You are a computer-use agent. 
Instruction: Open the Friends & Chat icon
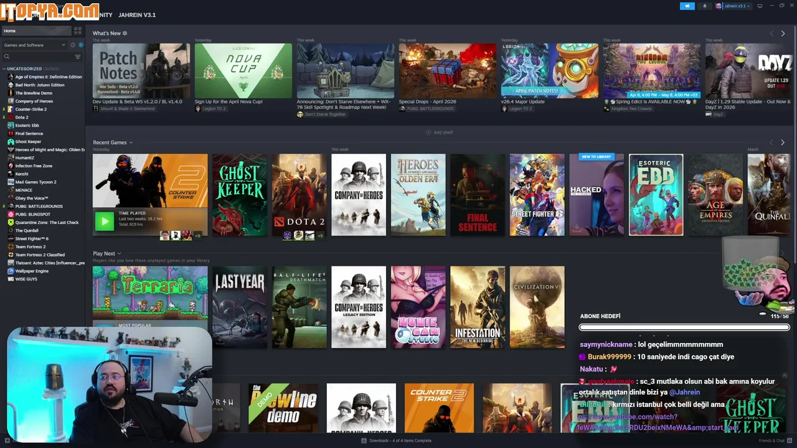pyautogui.click(x=790, y=441)
